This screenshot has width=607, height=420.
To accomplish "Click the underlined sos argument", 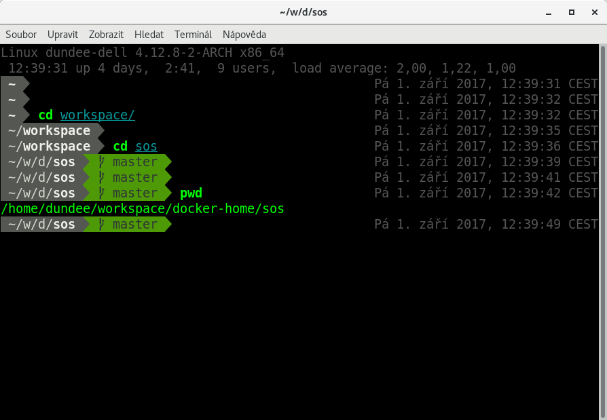I will pos(147,146).
